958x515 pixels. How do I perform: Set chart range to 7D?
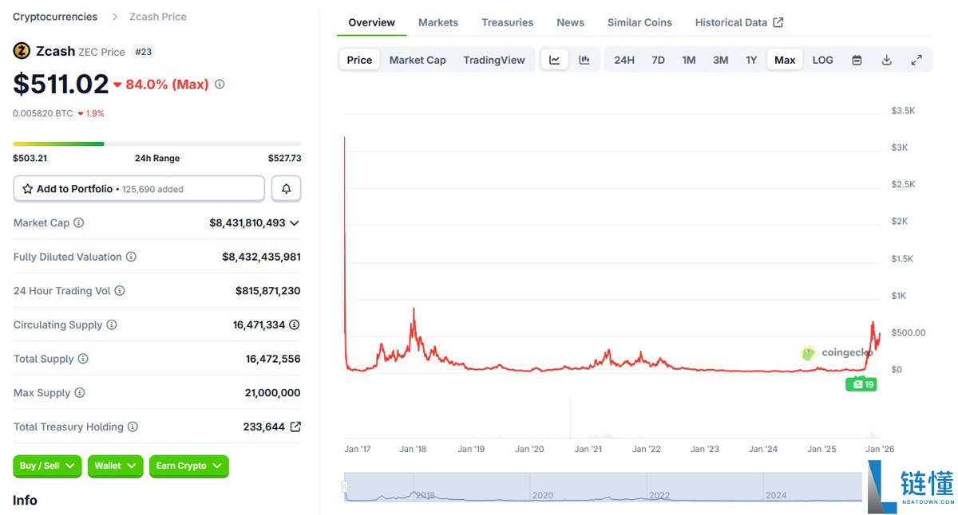click(658, 60)
